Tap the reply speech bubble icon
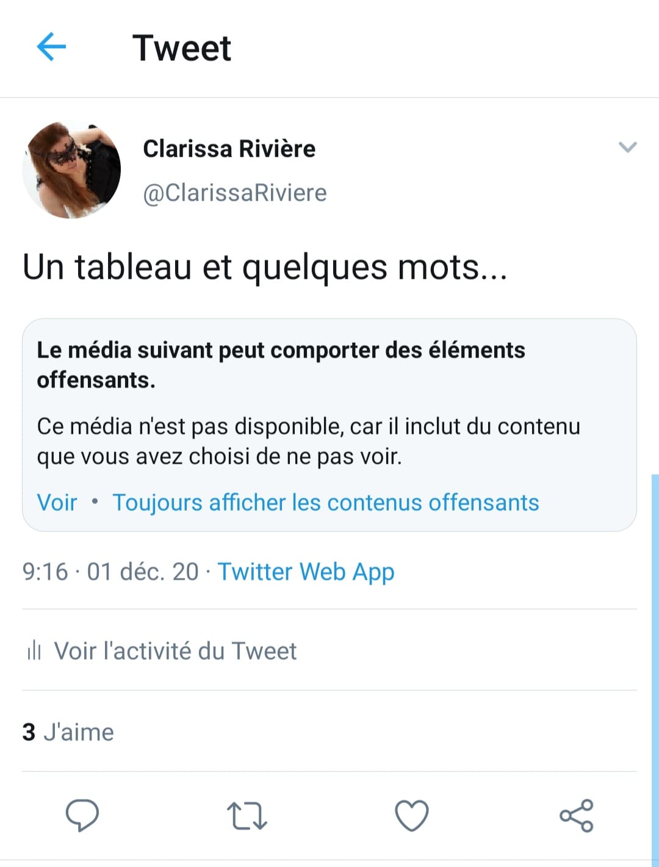This screenshot has height=867, width=659. coord(82,815)
